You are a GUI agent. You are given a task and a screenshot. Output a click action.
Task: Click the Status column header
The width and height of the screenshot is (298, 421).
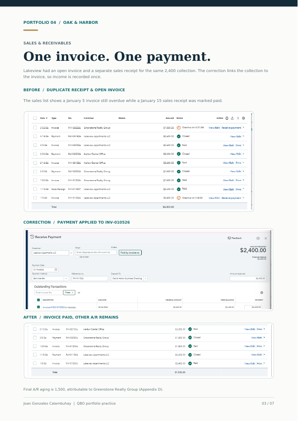(x=180, y=118)
